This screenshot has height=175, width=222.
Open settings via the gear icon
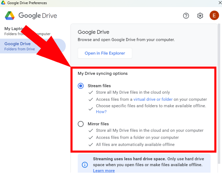point(200,16)
